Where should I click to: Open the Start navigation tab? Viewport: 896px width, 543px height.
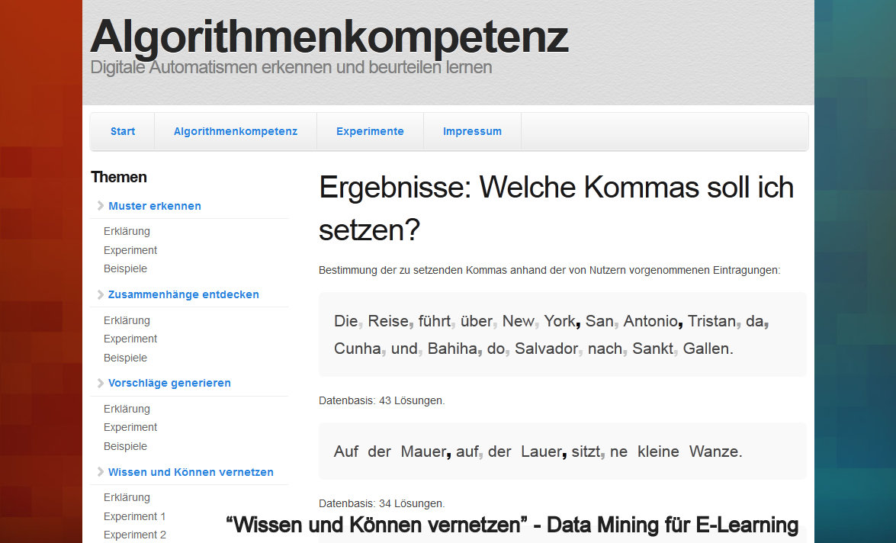[123, 131]
